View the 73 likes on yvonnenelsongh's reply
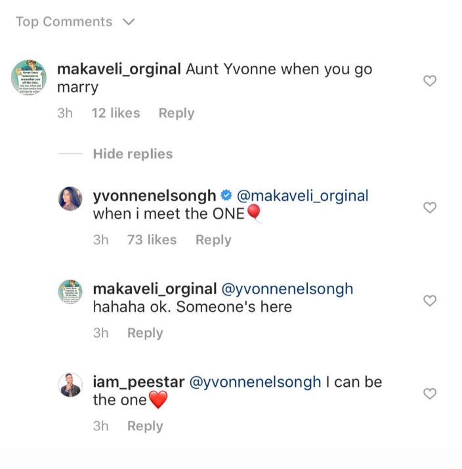 point(152,240)
